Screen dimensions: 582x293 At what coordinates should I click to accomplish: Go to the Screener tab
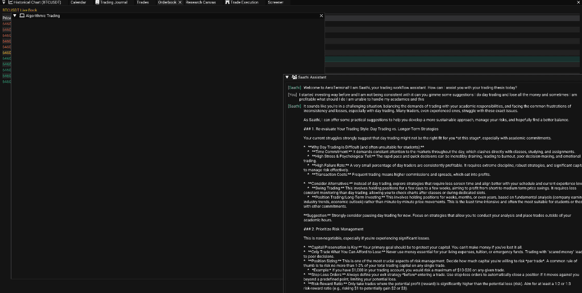click(276, 2)
